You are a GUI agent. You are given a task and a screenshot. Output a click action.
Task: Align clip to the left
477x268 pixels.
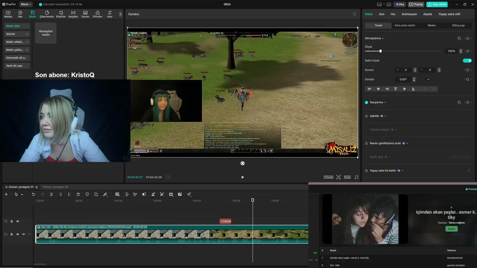(x=369, y=89)
